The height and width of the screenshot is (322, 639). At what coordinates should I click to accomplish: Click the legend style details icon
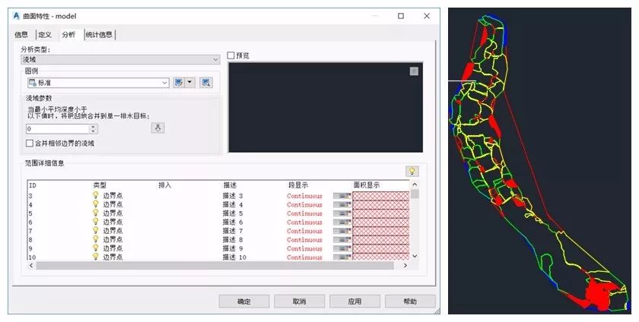(x=205, y=83)
